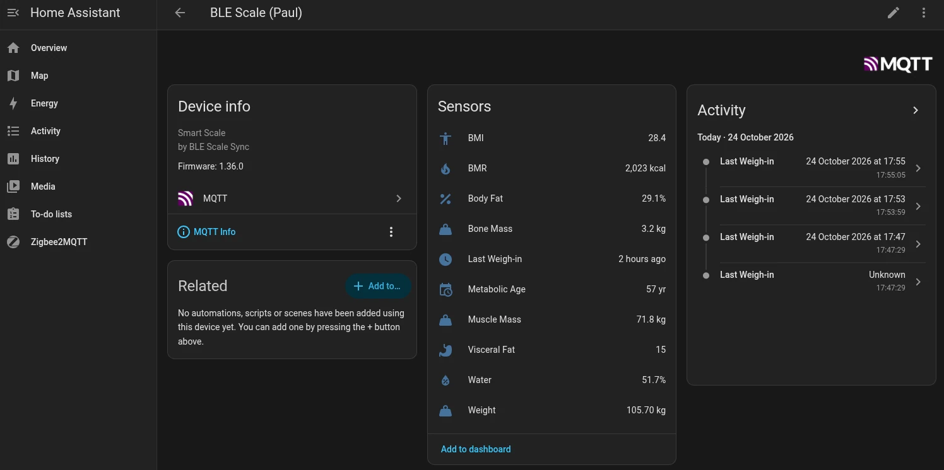Click the Bone Mass weight icon
This screenshot has height=470, width=944.
click(445, 229)
